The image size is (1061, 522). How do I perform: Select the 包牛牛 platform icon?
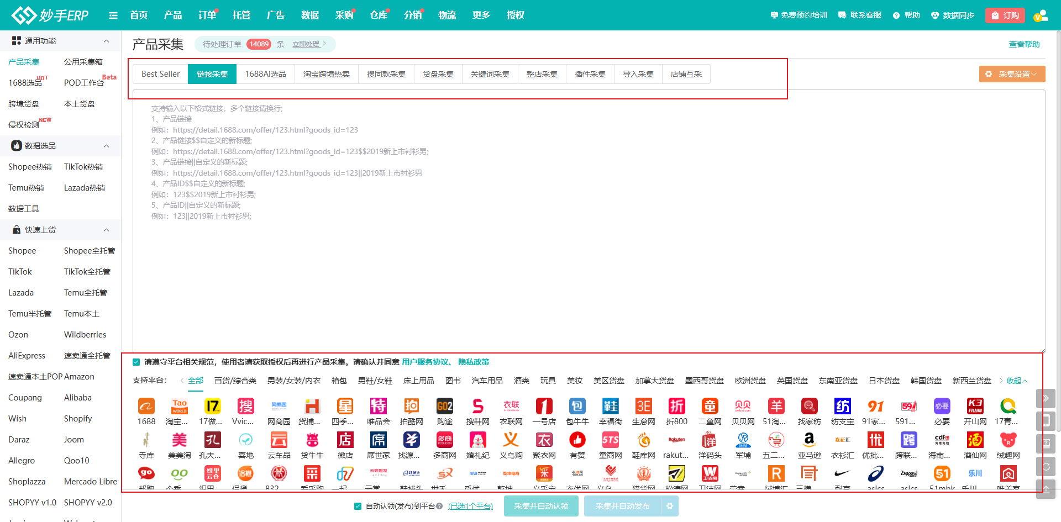tap(577, 407)
